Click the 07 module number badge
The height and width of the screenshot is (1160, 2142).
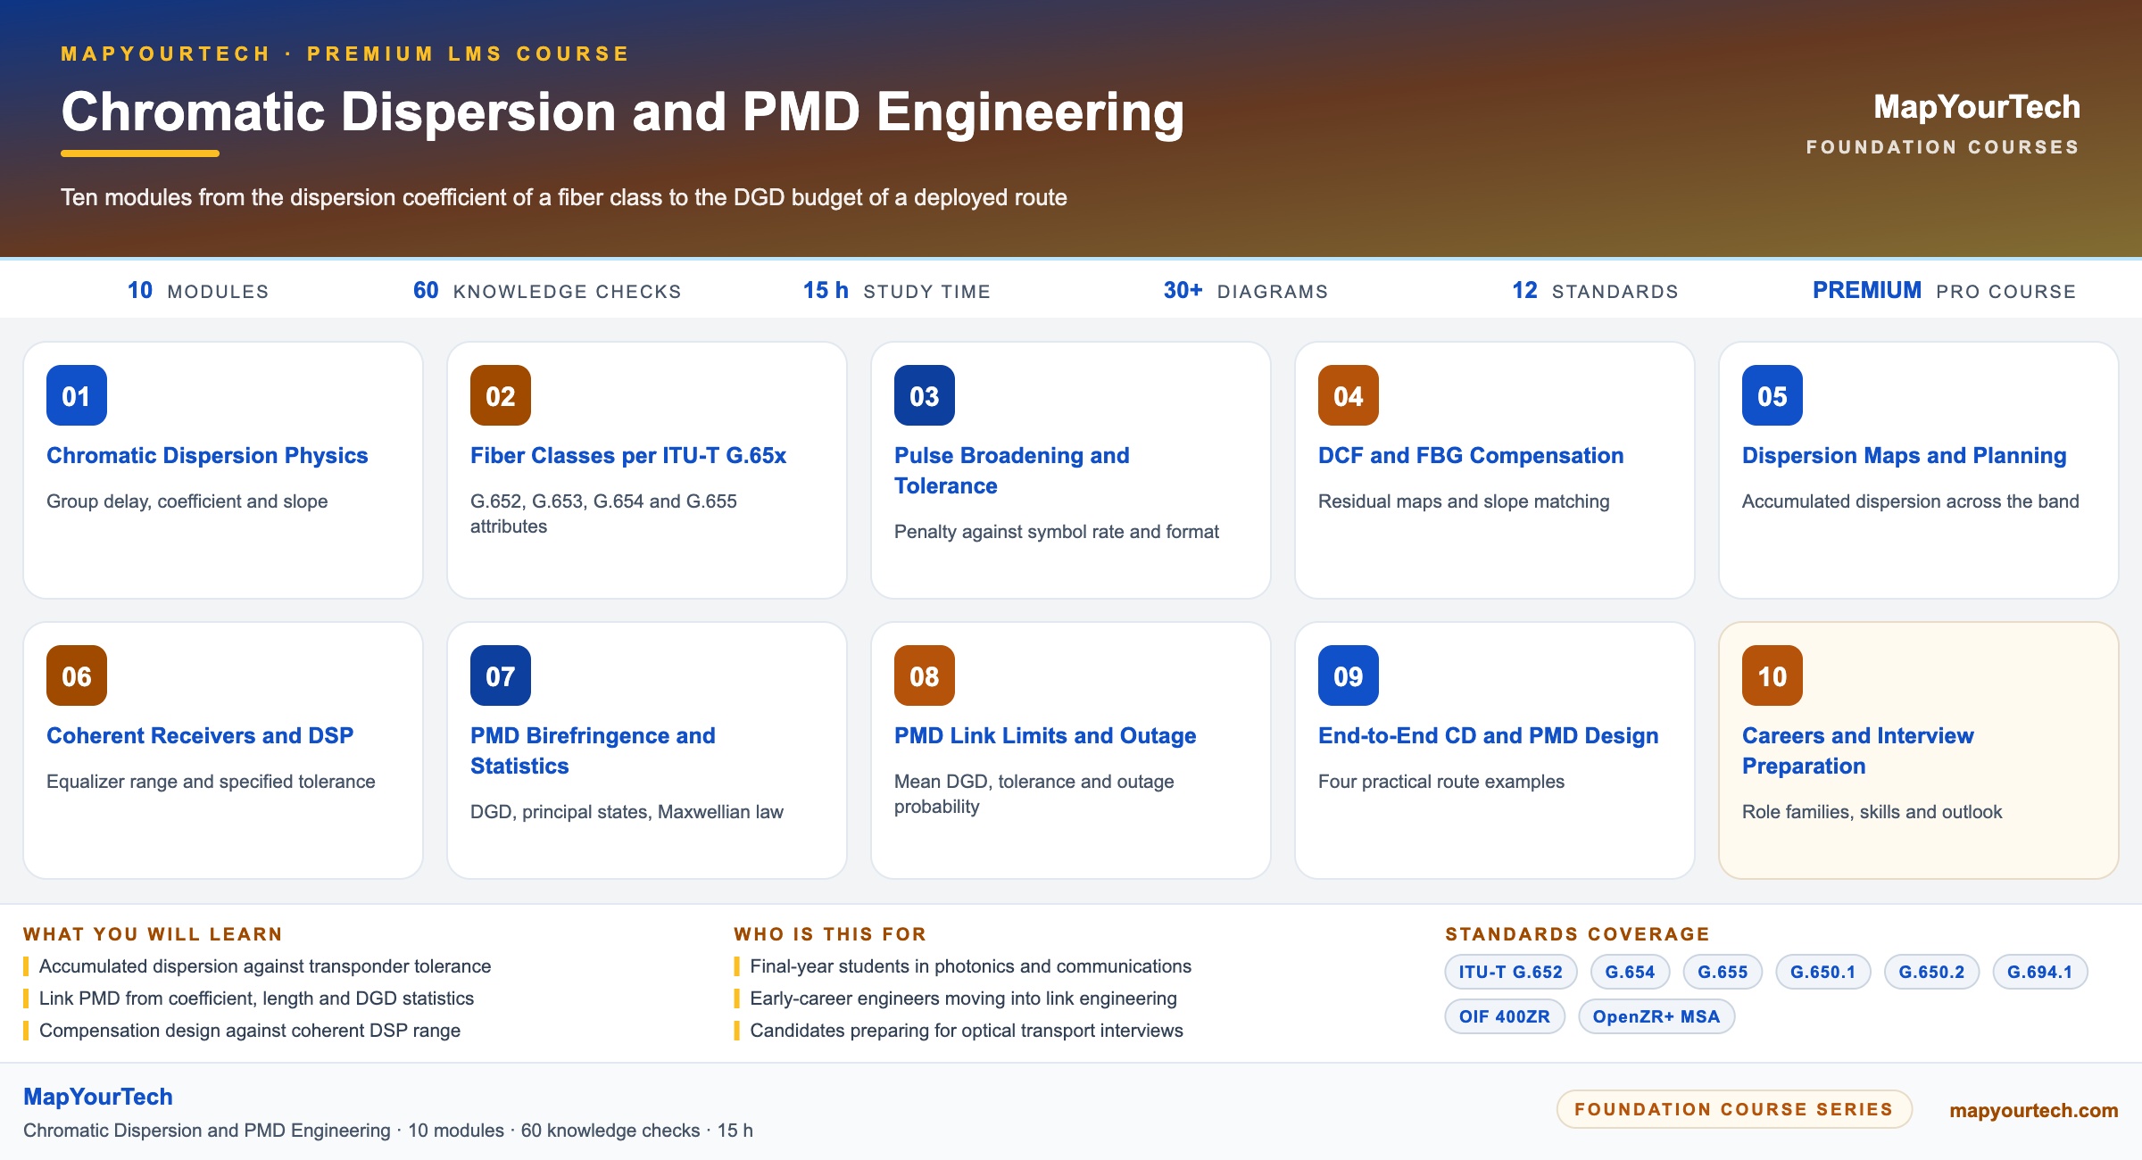point(501,675)
